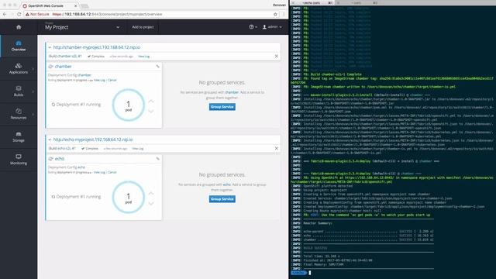This screenshot has height=279, width=496.
Task: Click Add to project
Action: tap(143, 27)
